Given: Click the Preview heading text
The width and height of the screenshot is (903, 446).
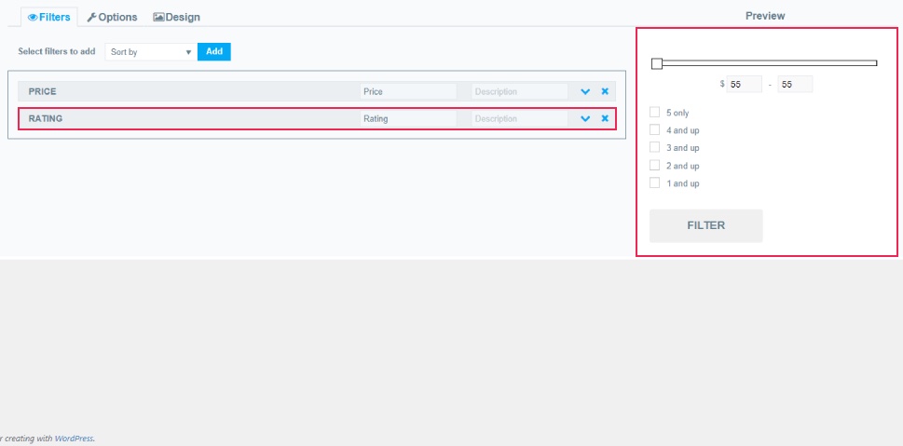Looking at the screenshot, I should pos(765,16).
